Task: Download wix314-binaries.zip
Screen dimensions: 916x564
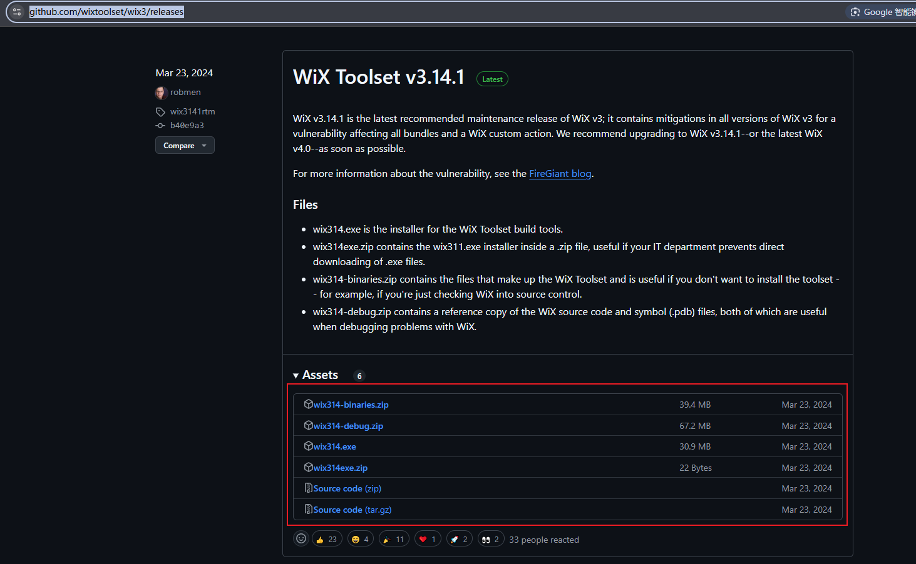Action: (351, 405)
